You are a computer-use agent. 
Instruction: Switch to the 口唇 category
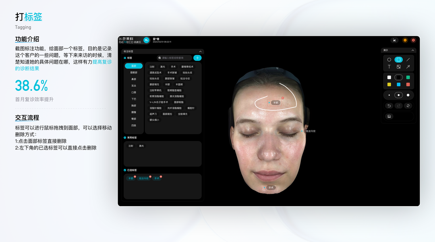(134, 92)
